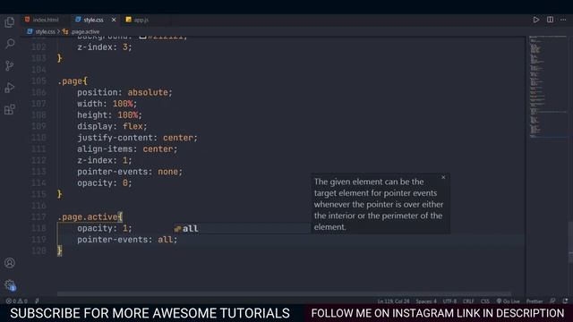Open the Accounts icon in activity bar
Screen dimensions: 573x322
pyautogui.click(x=10, y=263)
